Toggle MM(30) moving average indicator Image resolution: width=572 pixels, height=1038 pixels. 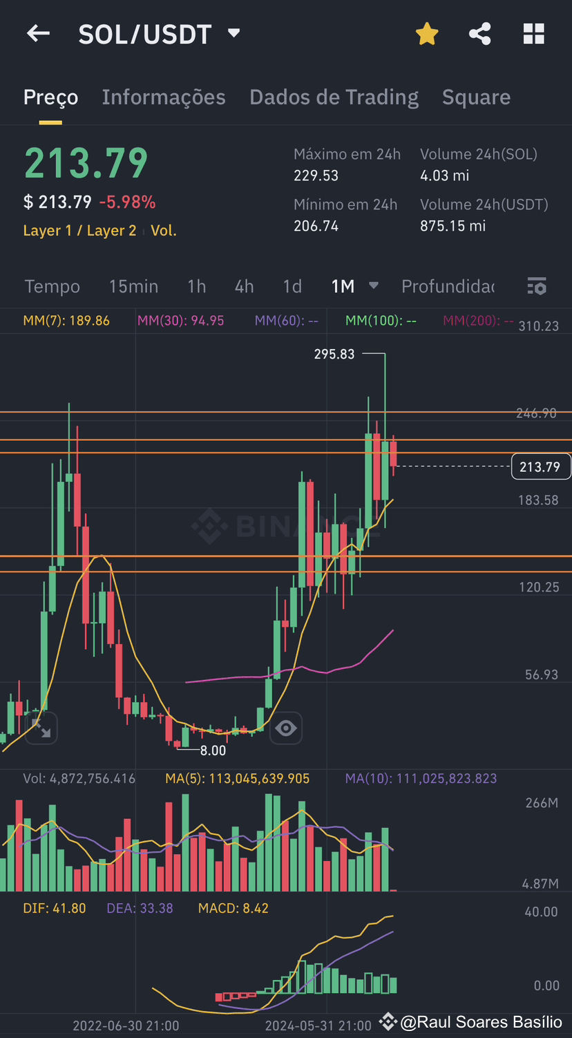tap(180, 321)
